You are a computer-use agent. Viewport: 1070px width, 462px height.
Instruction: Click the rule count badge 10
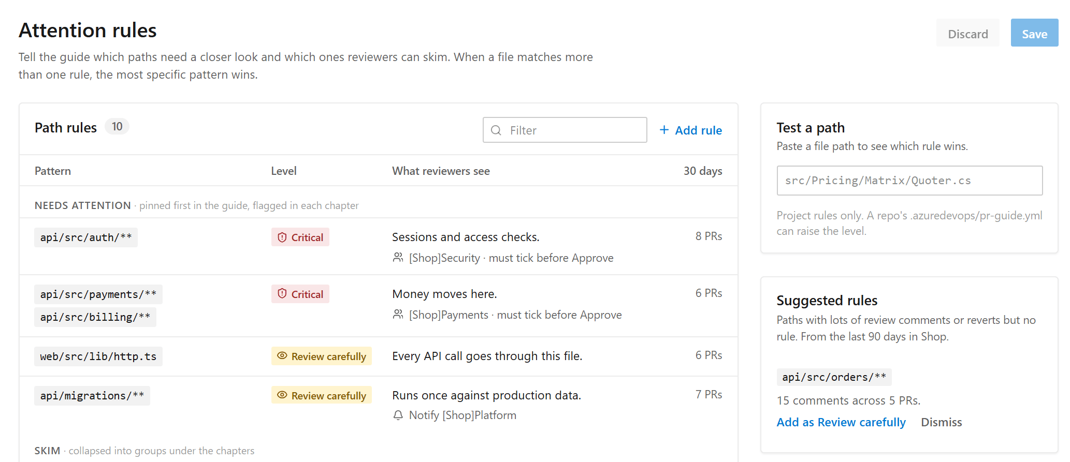tap(117, 127)
